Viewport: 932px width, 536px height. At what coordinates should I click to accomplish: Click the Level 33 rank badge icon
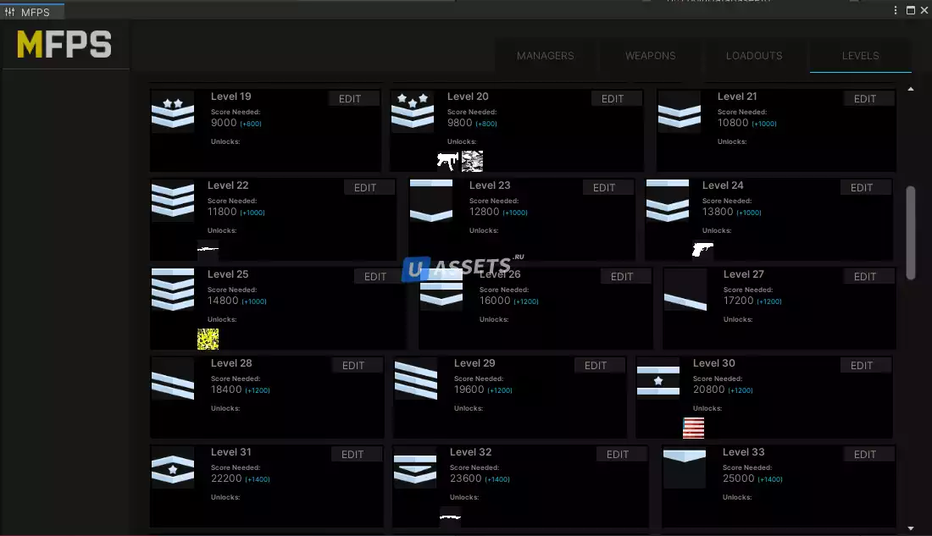(x=685, y=467)
